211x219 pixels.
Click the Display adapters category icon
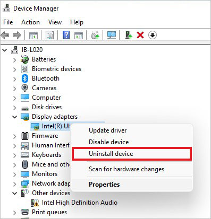[x=25, y=117]
